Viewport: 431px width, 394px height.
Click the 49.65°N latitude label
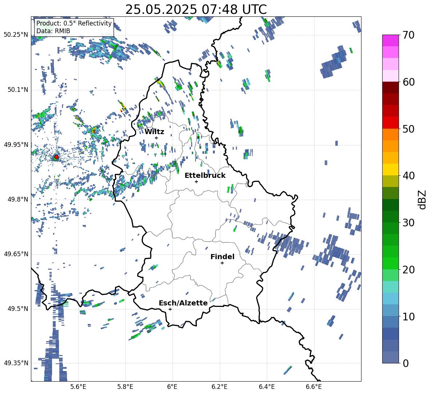(16, 254)
